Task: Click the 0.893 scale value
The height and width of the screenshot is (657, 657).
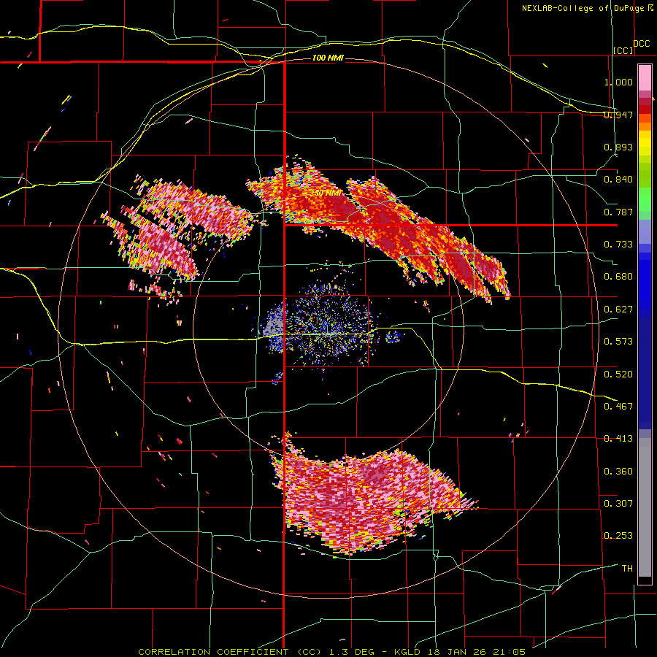Action: 618,147
